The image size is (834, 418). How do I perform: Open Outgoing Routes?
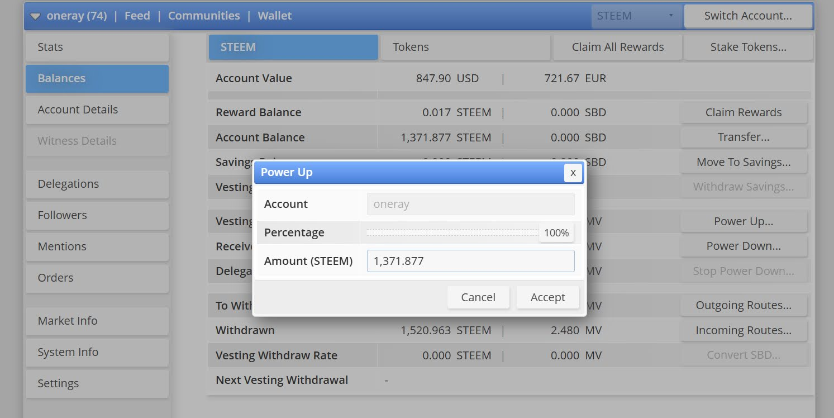[744, 305]
